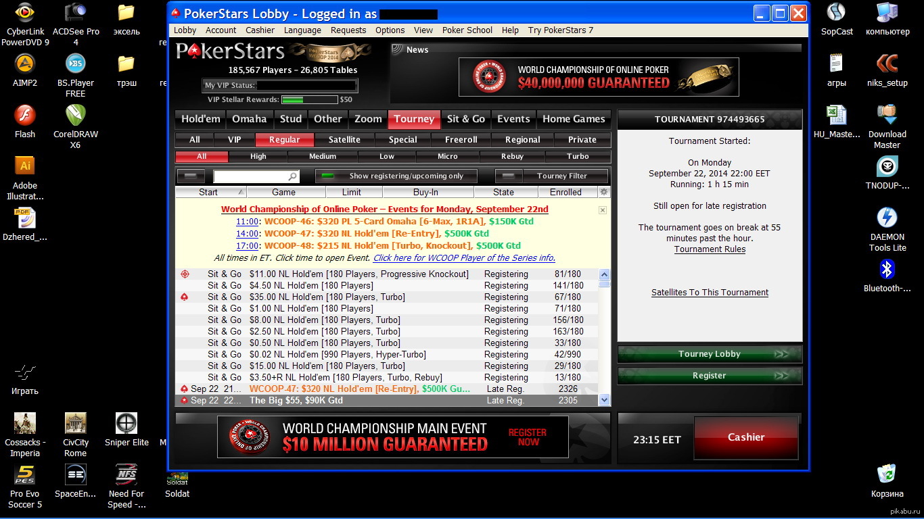The image size is (924, 519).
Task: Toggle Show registering/upcoming only
Action: [x=396, y=176]
